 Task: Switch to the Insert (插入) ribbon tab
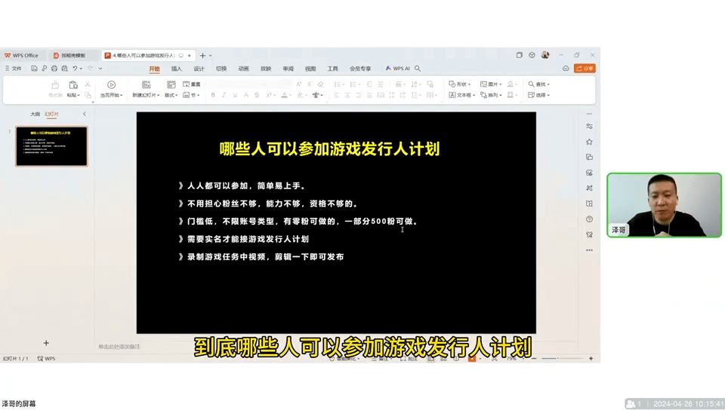(176, 69)
